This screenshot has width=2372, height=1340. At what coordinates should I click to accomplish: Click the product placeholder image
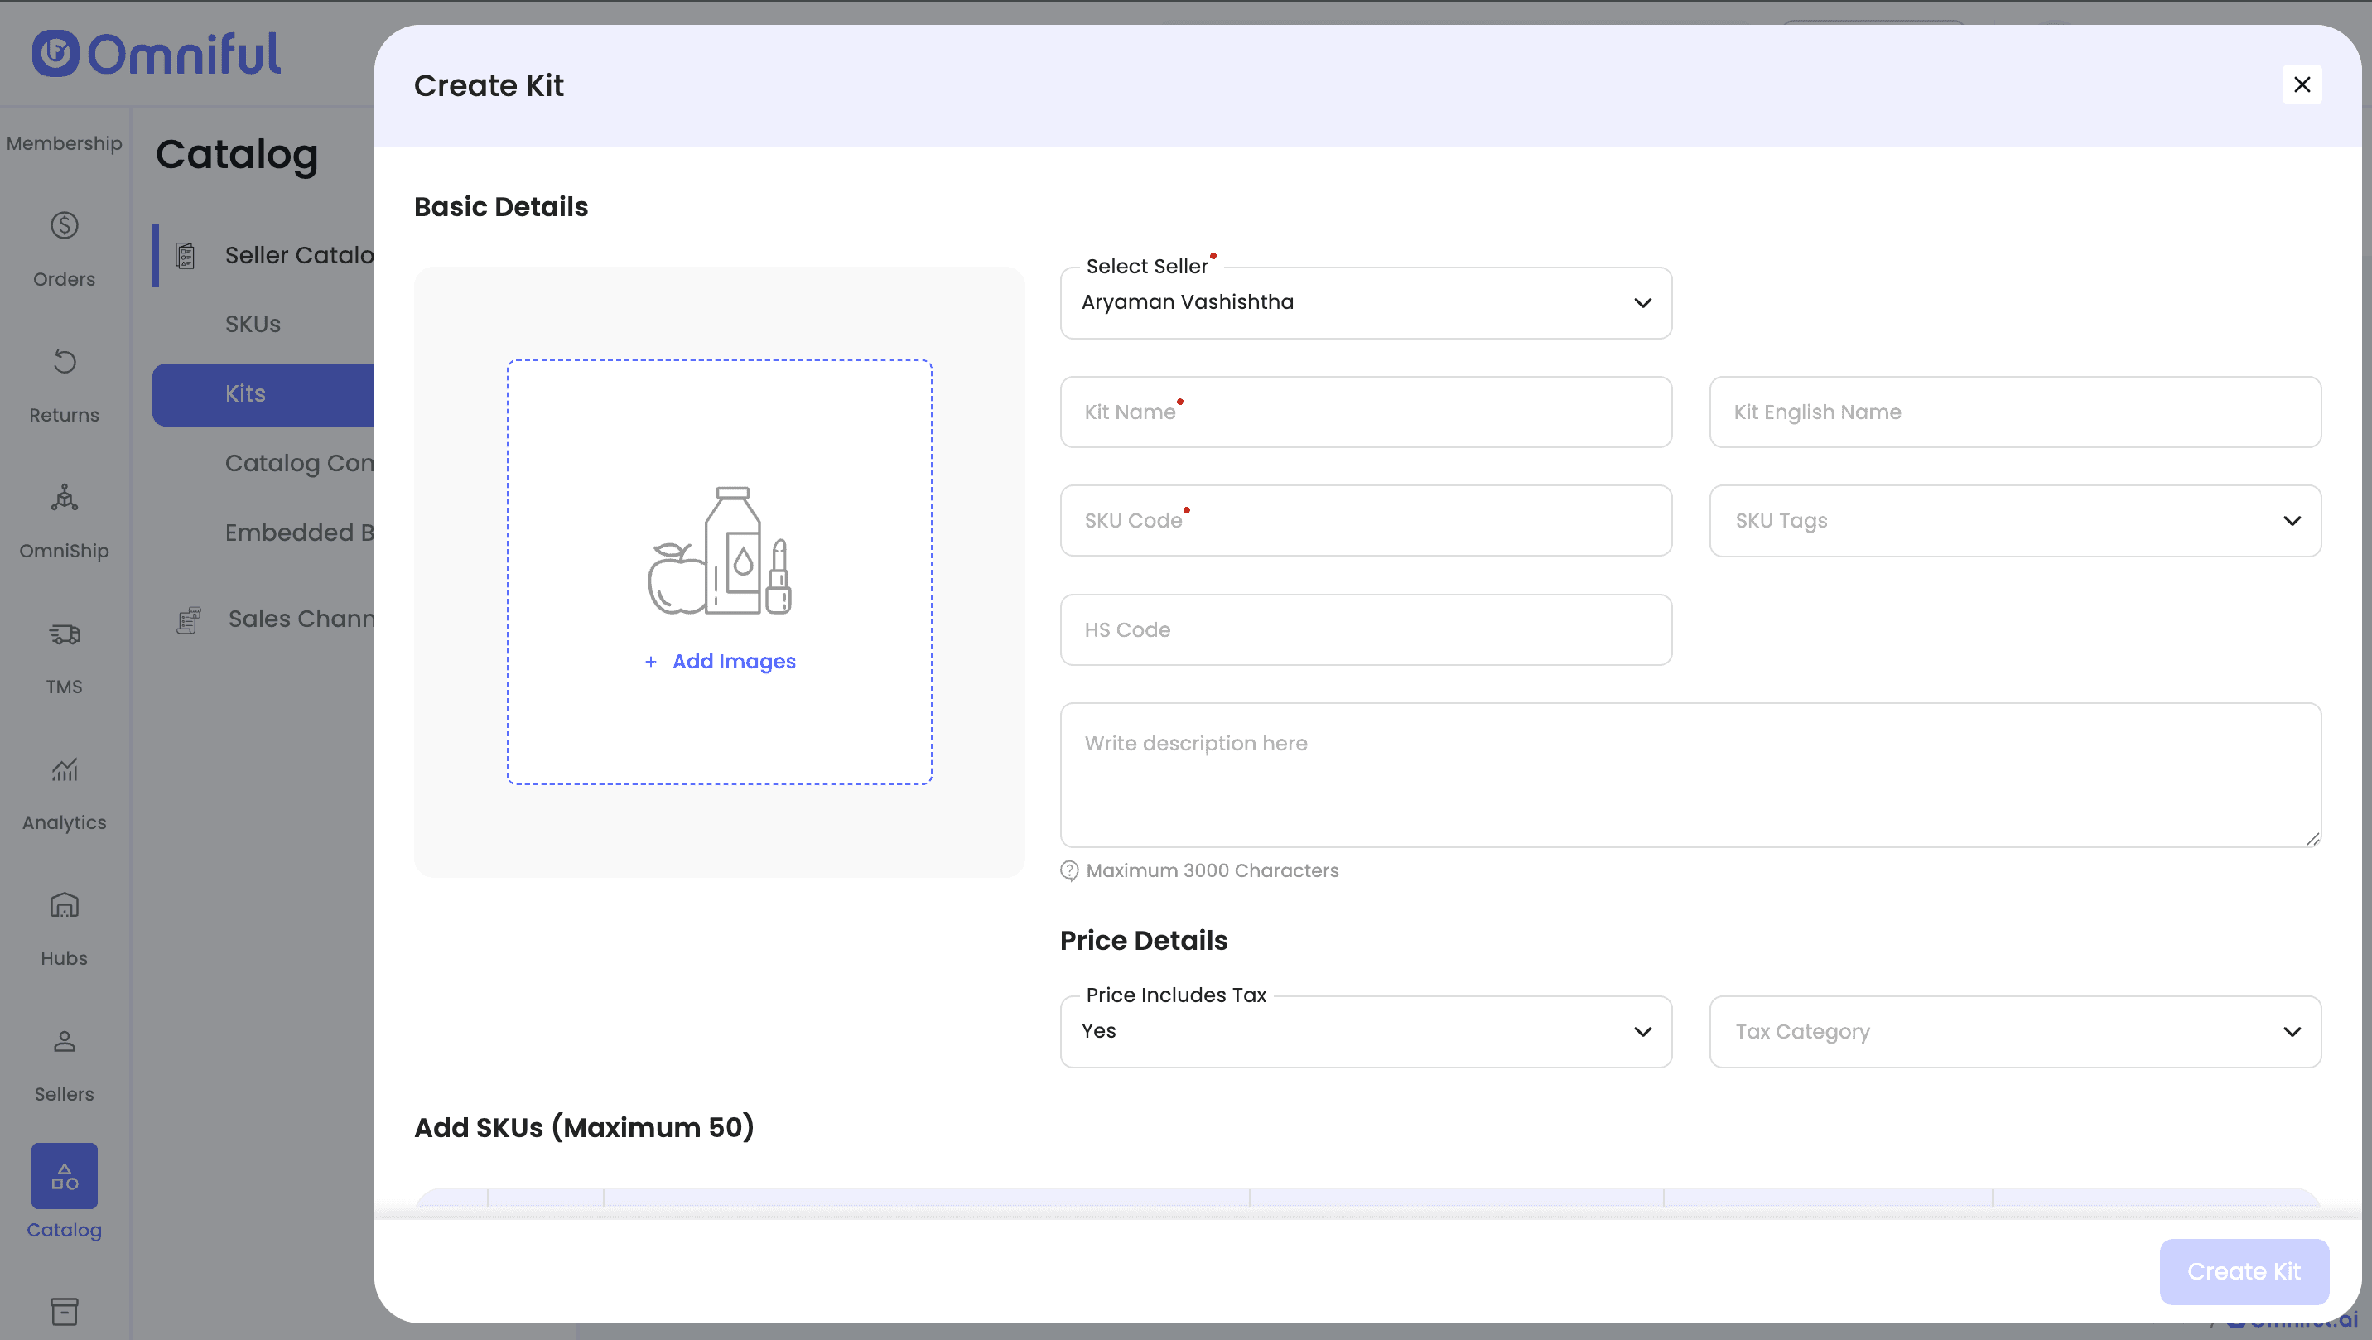719,551
